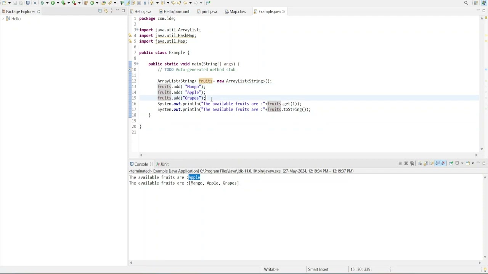Screen dimensions: 488x274
Task: Click the New Java Class icon
Action: coord(92,3)
